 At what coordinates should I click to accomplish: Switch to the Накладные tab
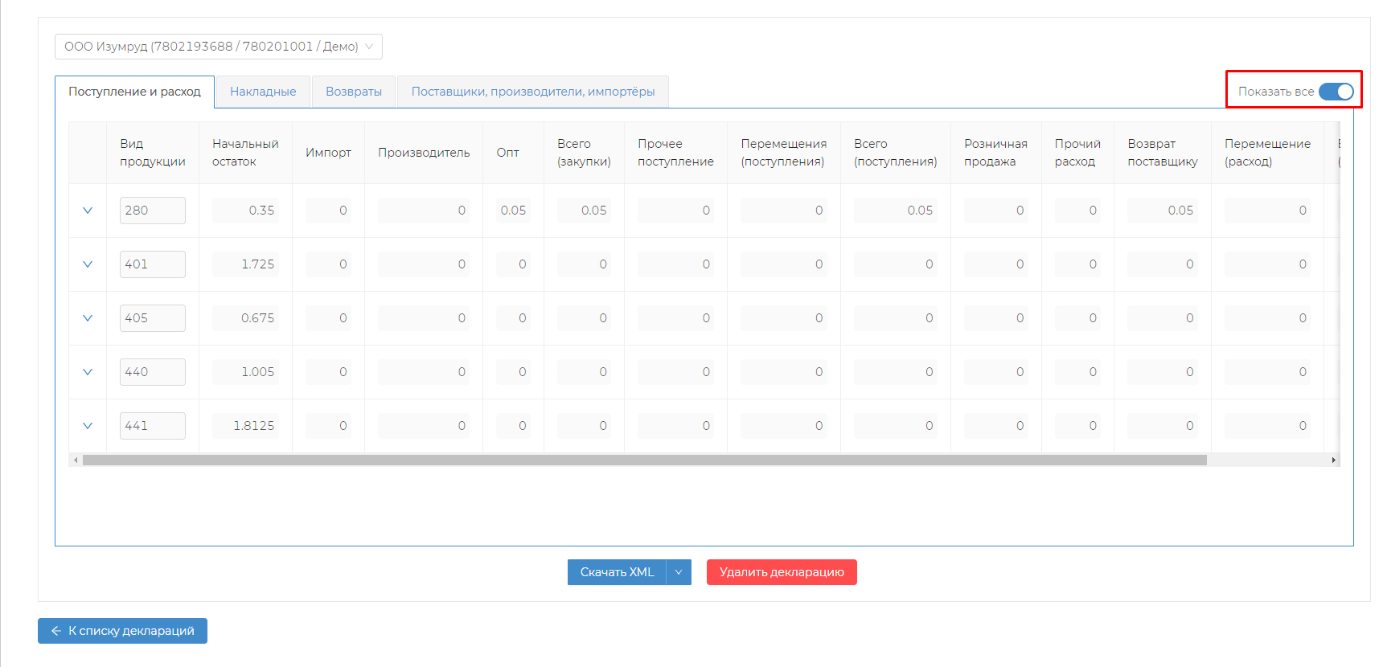click(263, 92)
